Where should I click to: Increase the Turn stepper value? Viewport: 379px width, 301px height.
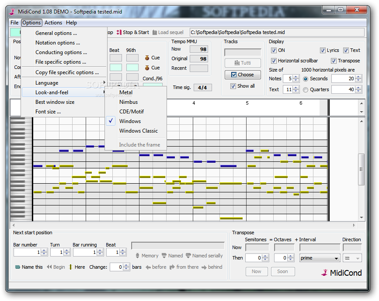pos(67,250)
